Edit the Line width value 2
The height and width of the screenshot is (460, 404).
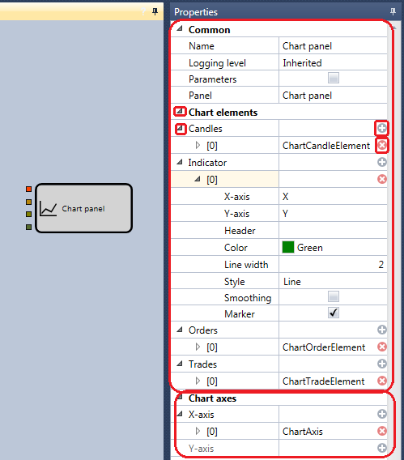(x=333, y=264)
